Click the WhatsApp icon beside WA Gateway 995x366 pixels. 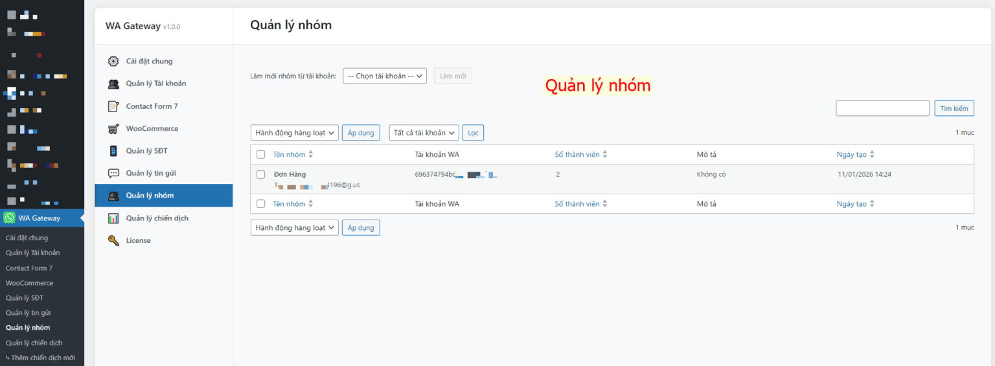[x=9, y=218]
